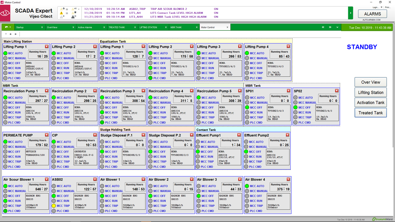The height and width of the screenshot is (222, 395).
Task: Click the Login link
Action: [376, 7]
